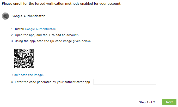Click the bottom-left corner square of QR code
The width and height of the screenshot is (178, 107).
click(x=16, y=66)
